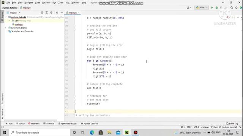The image size is (243, 136).
Task: Toggle the Project side tab
Action: pyautogui.click(x=2, y=16)
